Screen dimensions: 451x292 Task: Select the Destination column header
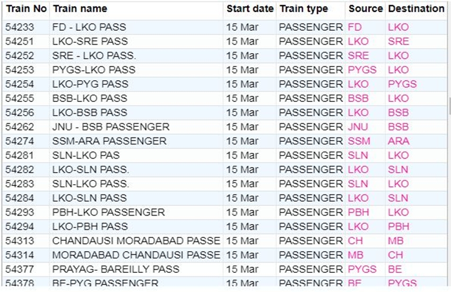[416, 9]
